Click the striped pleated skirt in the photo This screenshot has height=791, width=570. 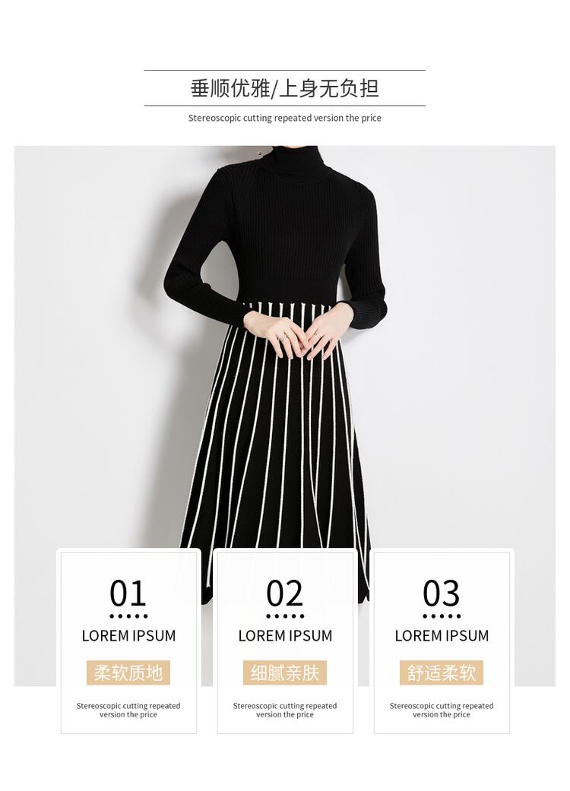tap(277, 434)
